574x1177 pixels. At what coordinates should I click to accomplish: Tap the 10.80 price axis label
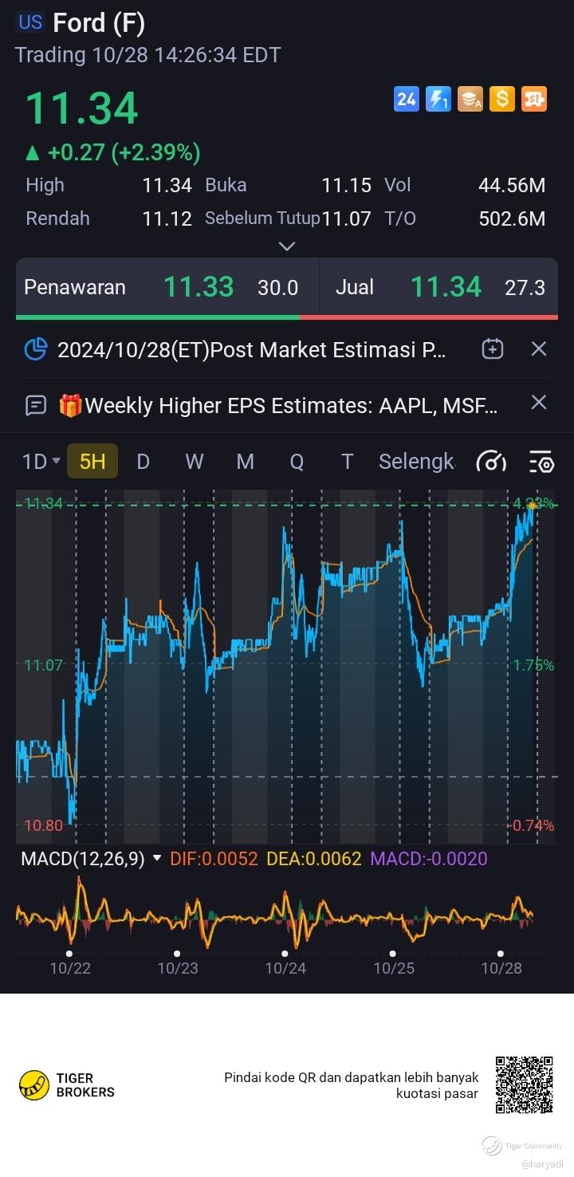43,825
